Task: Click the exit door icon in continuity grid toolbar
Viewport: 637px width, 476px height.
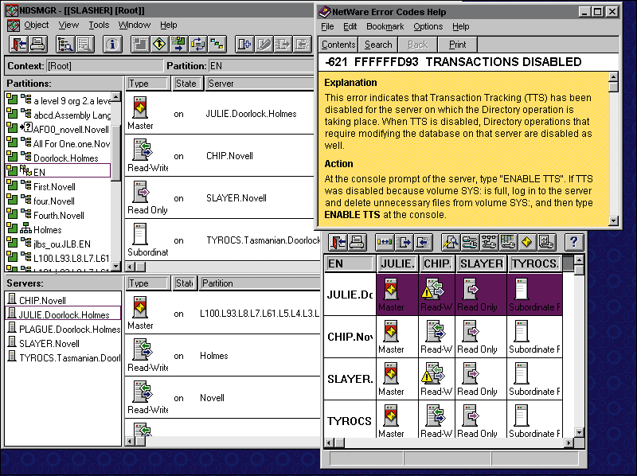Action: (338, 243)
